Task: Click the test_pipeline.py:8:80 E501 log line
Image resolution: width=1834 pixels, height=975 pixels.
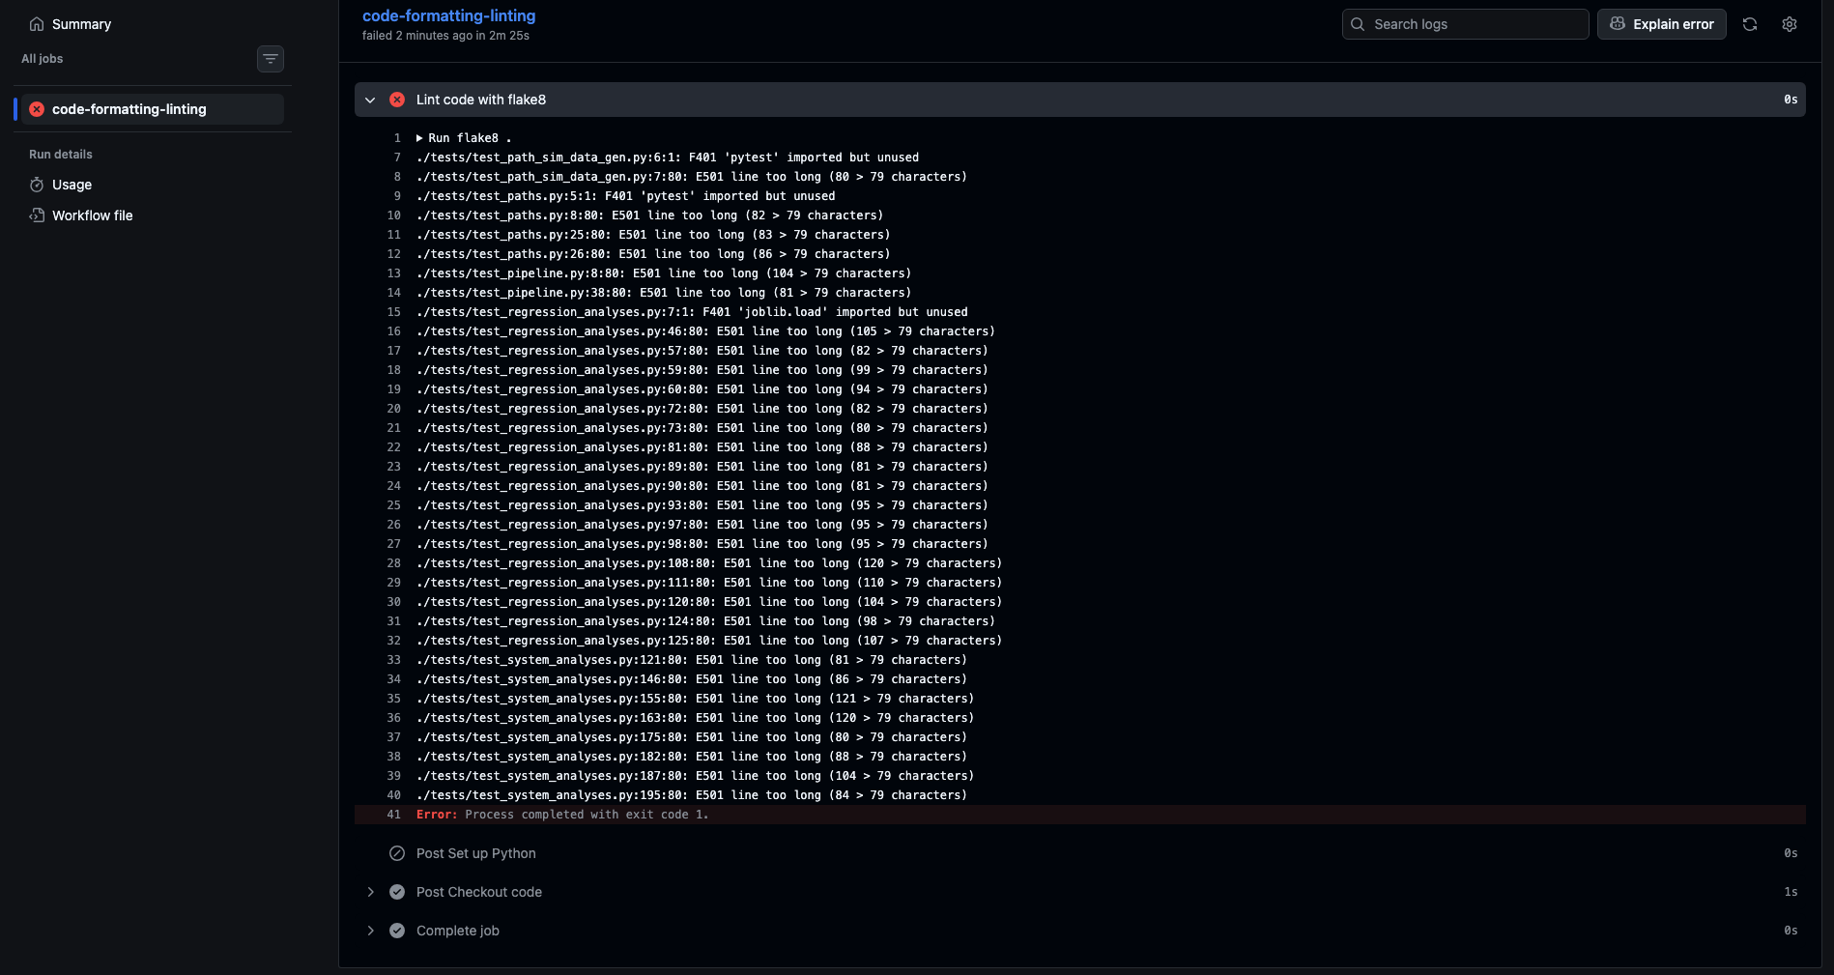Action: click(664, 273)
